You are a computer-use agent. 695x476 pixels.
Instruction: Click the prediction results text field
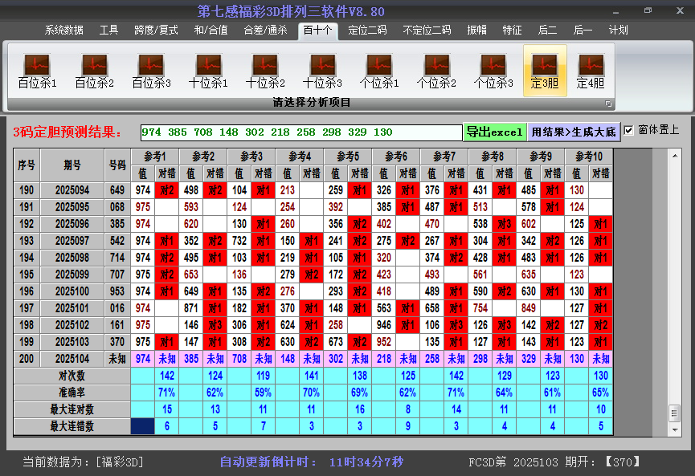(301, 132)
